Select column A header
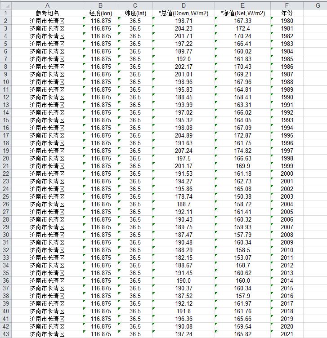Image resolution: width=327 pixels, height=338 pixels. 47,5
